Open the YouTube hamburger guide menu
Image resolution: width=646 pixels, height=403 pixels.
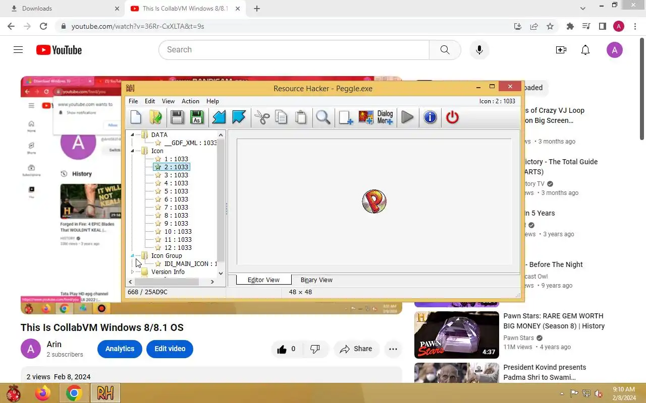point(18,50)
